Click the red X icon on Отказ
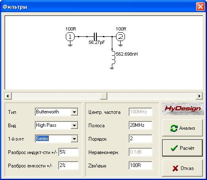Viewport: 207px width, 180px height. 175,168
